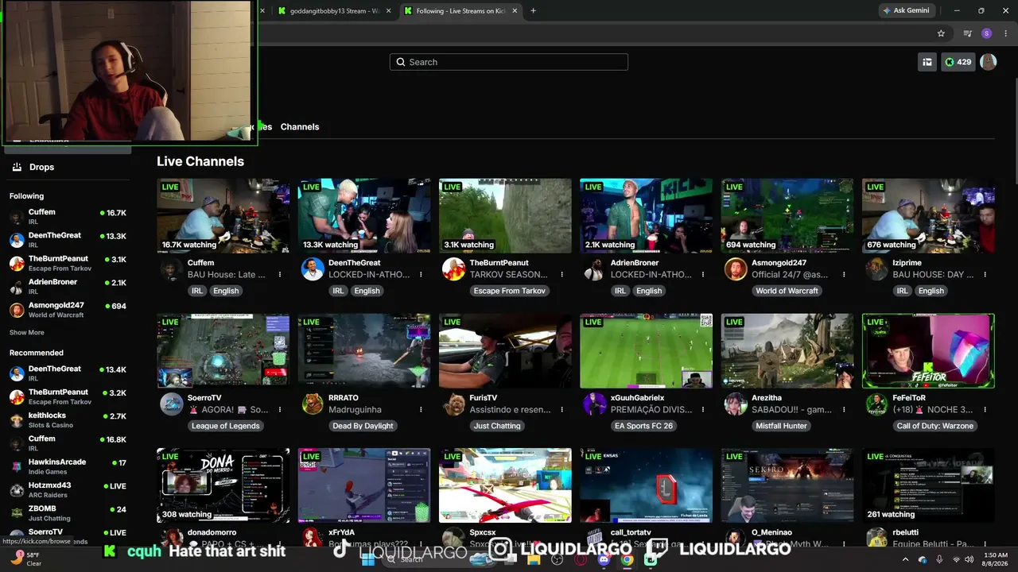
Task: Open HawkinsArcade in Recommended sidebar list
Action: coord(68,466)
